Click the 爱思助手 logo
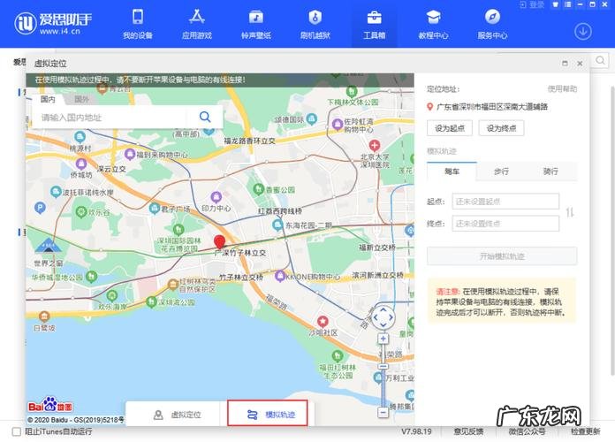Screen dimensions: 615x442 tap(53, 24)
